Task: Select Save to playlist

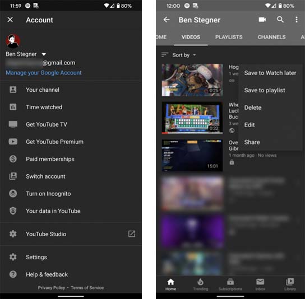Action: [x=265, y=90]
